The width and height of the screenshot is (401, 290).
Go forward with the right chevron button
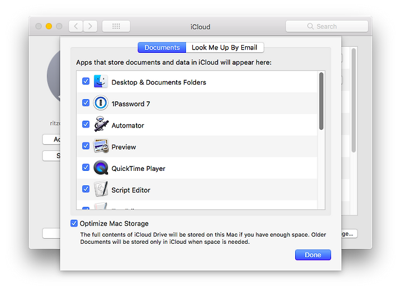[90, 26]
